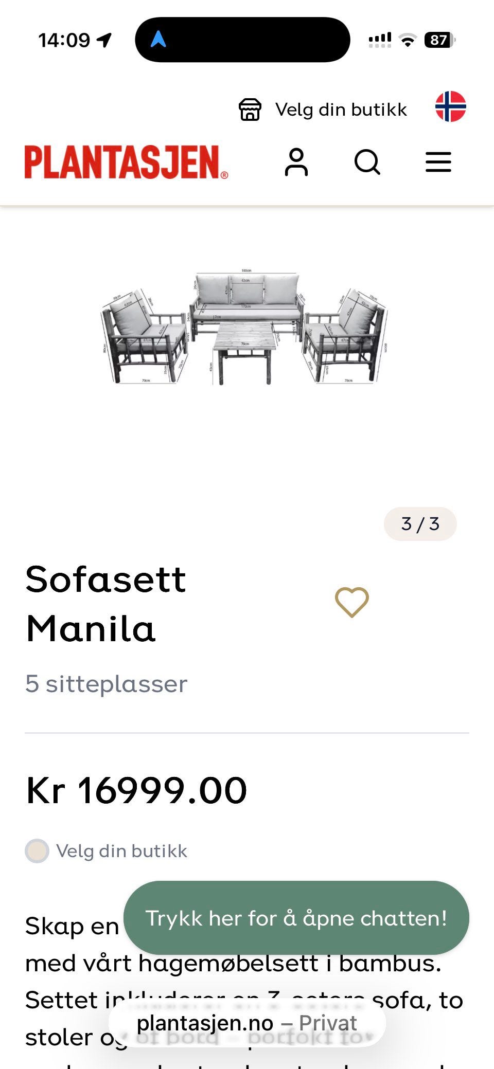The width and height of the screenshot is (494, 1069).
Task: Tap the price Kr 16999.00
Action: (x=136, y=790)
